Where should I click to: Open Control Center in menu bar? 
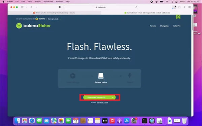pyautogui.click(x=176, y=2)
